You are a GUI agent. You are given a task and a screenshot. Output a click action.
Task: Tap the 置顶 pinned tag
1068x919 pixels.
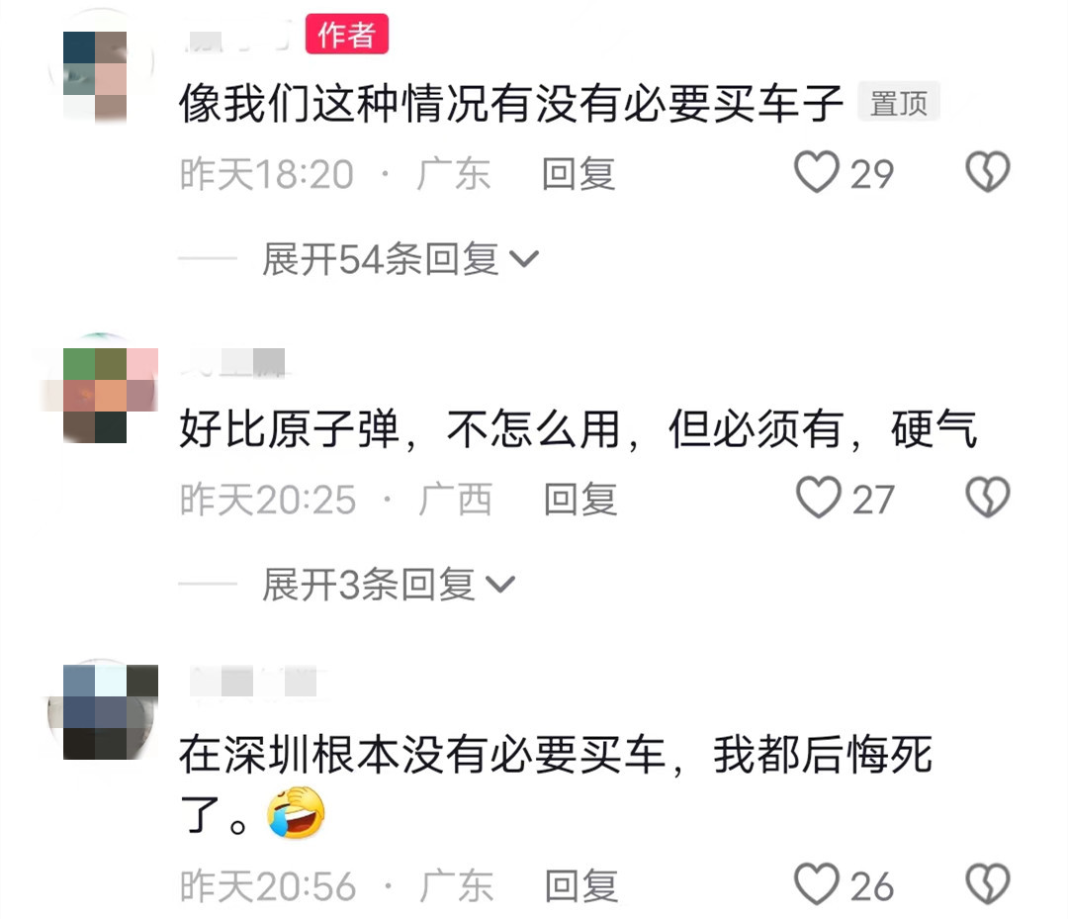898,103
